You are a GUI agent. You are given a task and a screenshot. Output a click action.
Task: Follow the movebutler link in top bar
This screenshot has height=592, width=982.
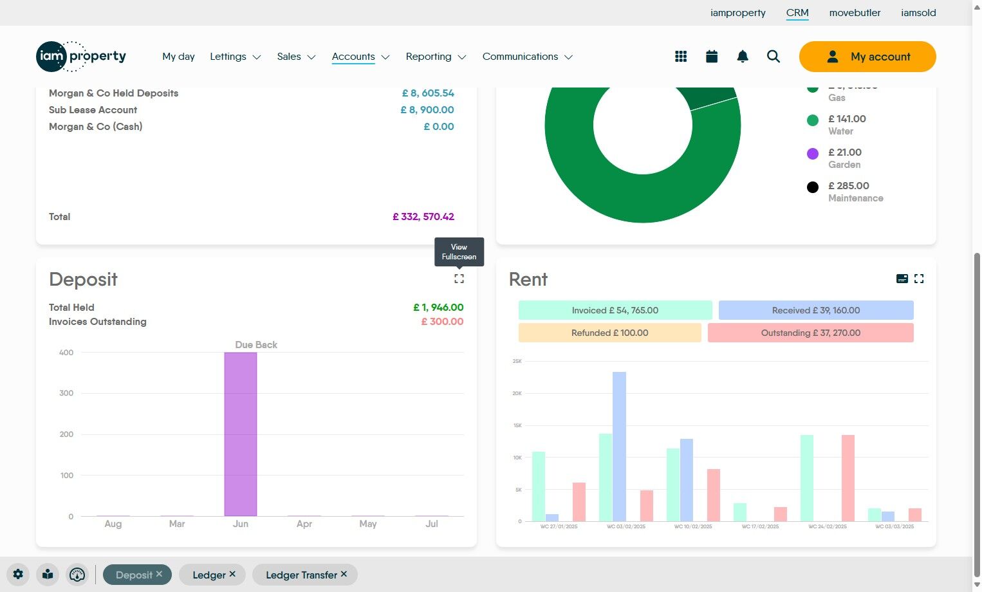[855, 13]
